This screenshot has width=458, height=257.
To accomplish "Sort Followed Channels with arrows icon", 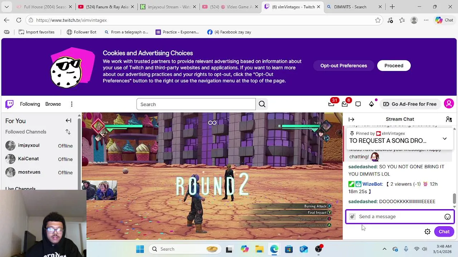I will click(68, 132).
